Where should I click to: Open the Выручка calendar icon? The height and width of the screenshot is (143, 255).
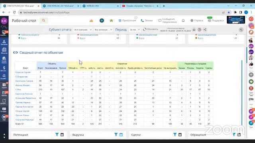pyautogui.click(x=121, y=135)
